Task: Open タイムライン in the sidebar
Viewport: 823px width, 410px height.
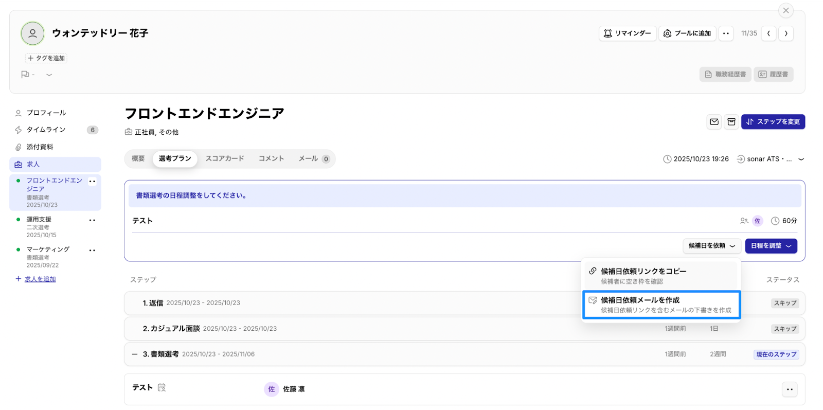Action: (x=46, y=130)
